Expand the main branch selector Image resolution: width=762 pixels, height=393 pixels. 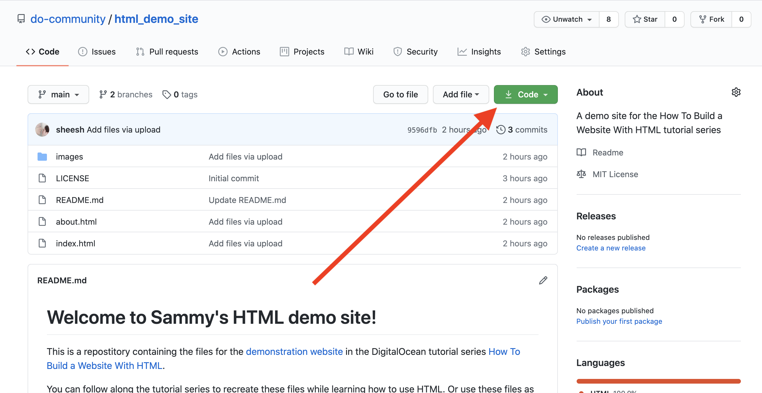click(58, 94)
